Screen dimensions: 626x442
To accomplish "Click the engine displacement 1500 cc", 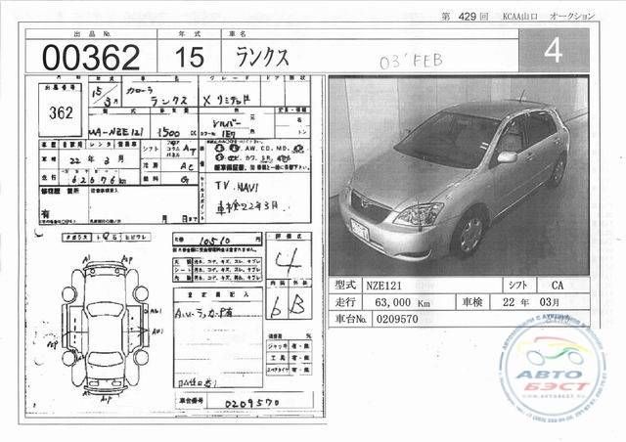I will tap(176, 133).
